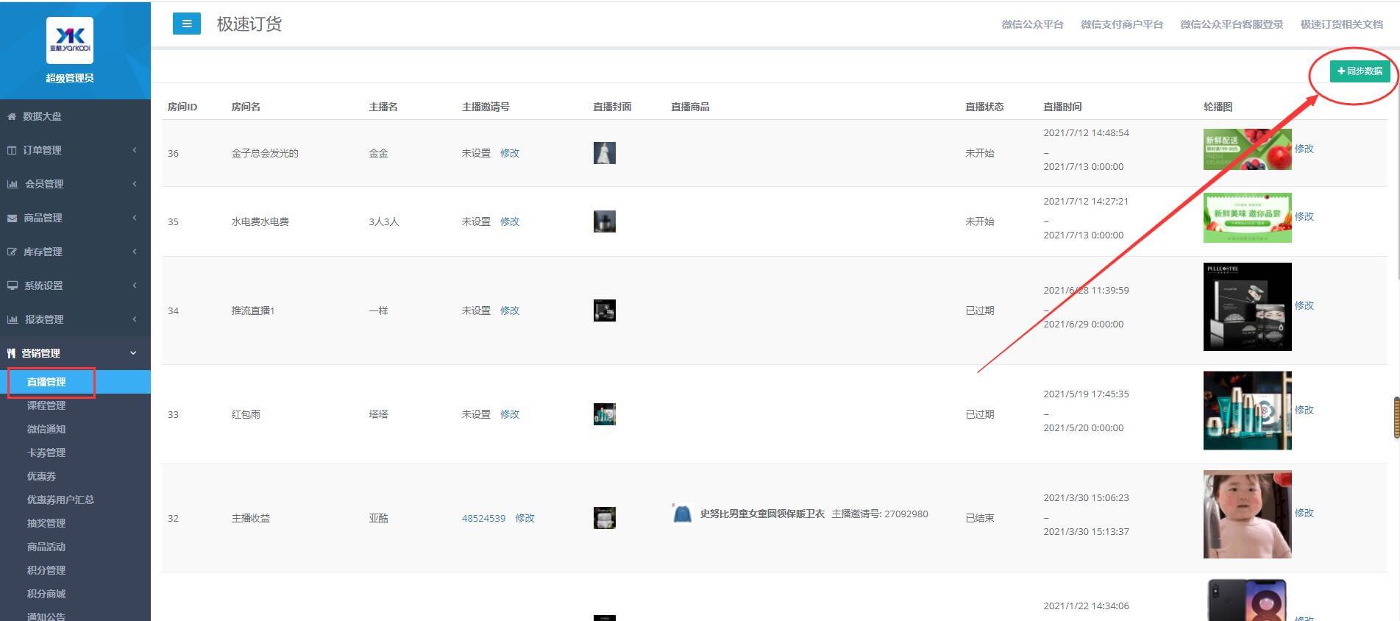1400x621 pixels.
Task: Modify the carousel image for room 35
Action: click(x=1304, y=216)
